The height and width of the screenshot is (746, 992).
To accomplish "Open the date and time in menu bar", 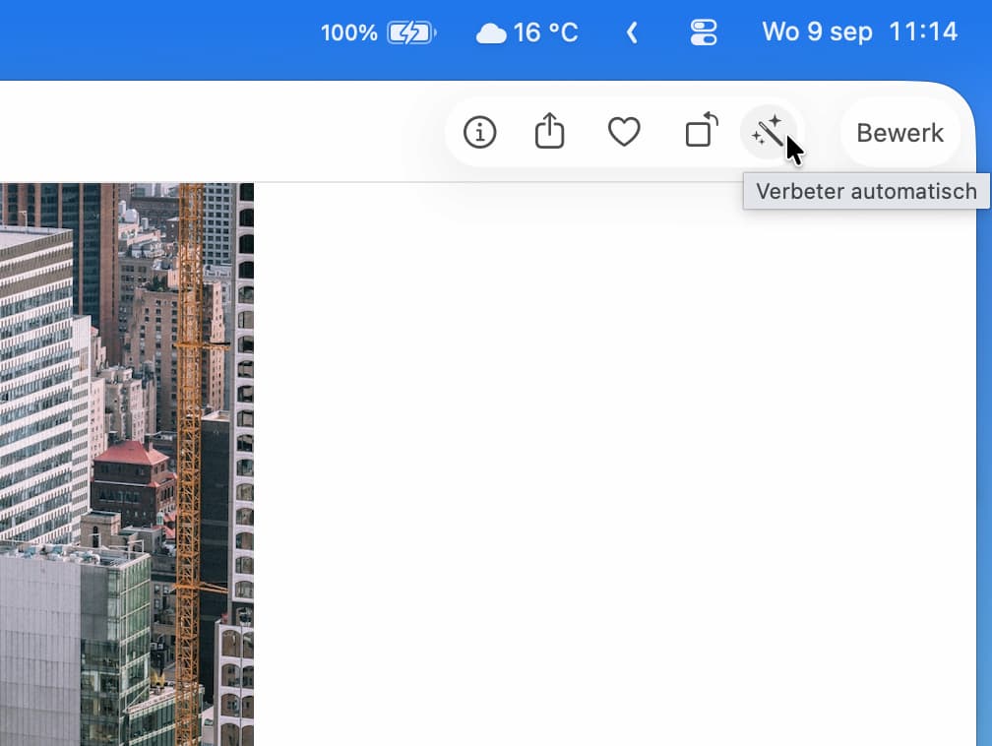I will point(860,31).
